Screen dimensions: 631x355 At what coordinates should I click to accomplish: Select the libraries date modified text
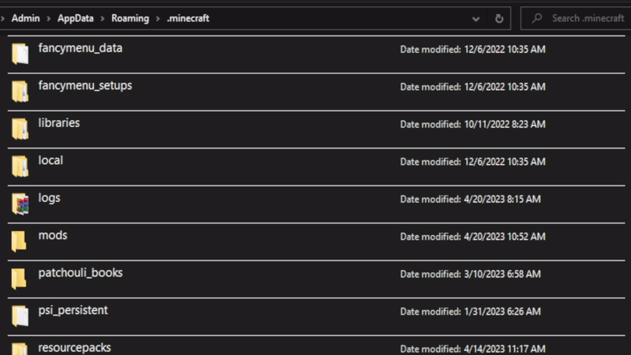tap(472, 125)
